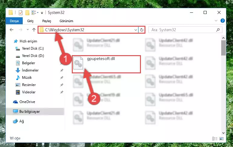This screenshot has height=147, width=233.
Task: Open OneDrive in navigation pane
Action: tap(27, 102)
